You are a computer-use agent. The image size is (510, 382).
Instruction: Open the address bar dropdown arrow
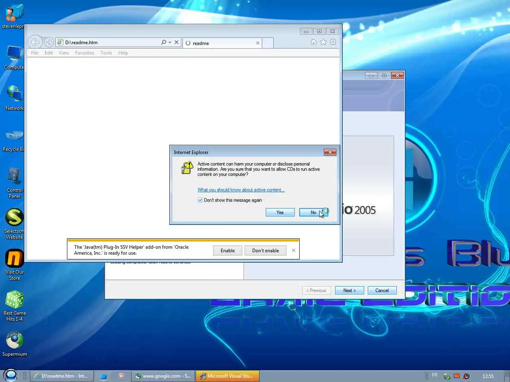click(170, 42)
